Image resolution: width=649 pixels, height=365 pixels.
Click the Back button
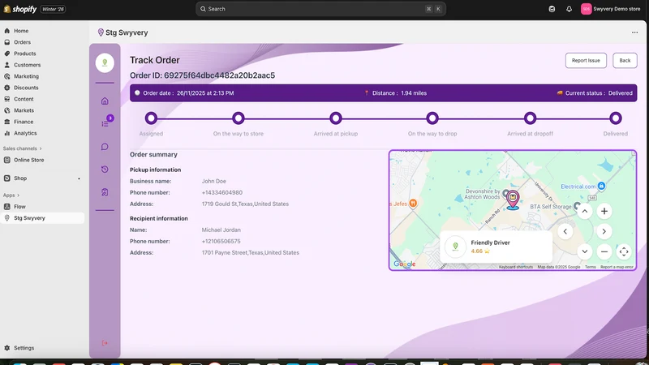pyautogui.click(x=625, y=60)
